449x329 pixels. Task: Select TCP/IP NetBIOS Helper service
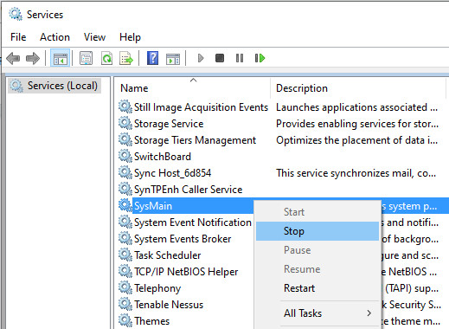(186, 272)
